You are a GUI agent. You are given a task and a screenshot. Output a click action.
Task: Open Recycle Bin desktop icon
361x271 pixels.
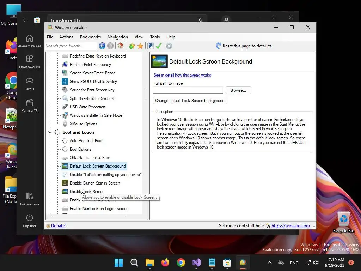click(x=343, y=222)
